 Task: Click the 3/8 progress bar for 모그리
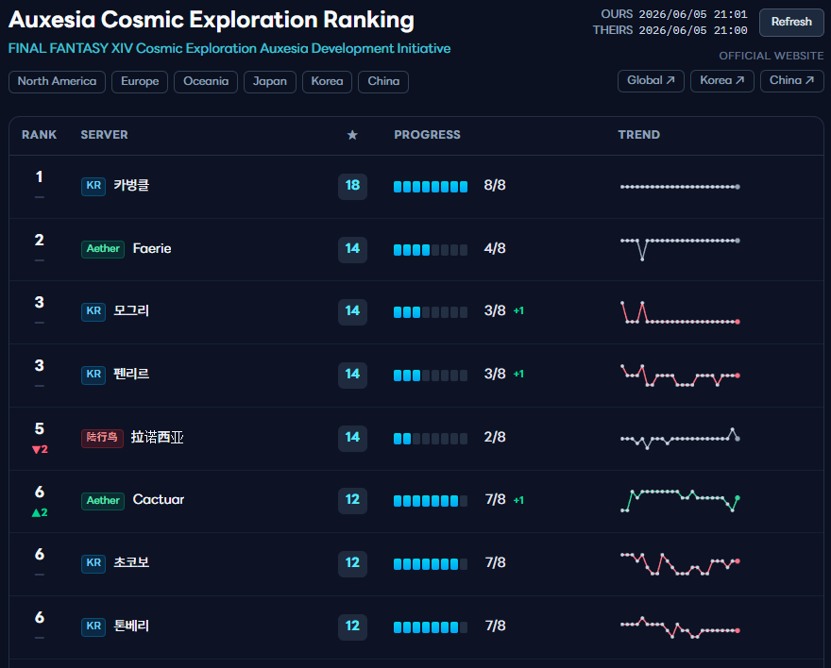coord(431,311)
